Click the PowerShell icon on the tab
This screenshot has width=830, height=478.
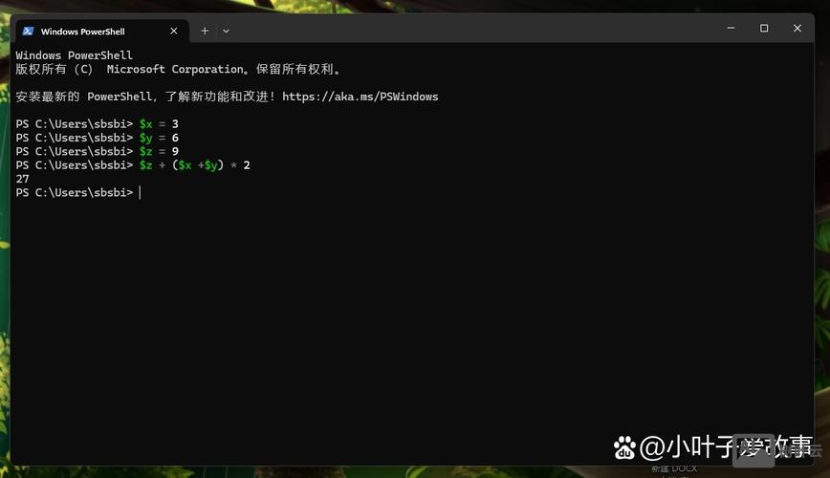tap(27, 31)
